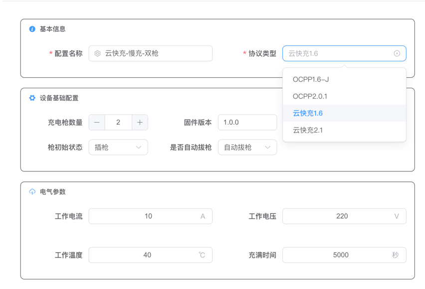Select OCPP2.0.1 from the protocol list
425x289 pixels.
344,96
